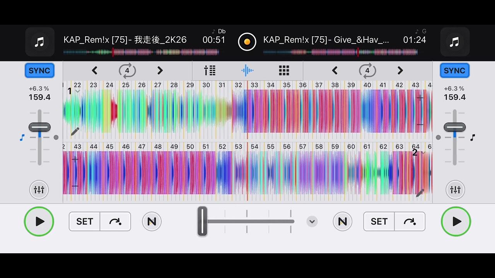Double loop length on left deck

pos(160,70)
